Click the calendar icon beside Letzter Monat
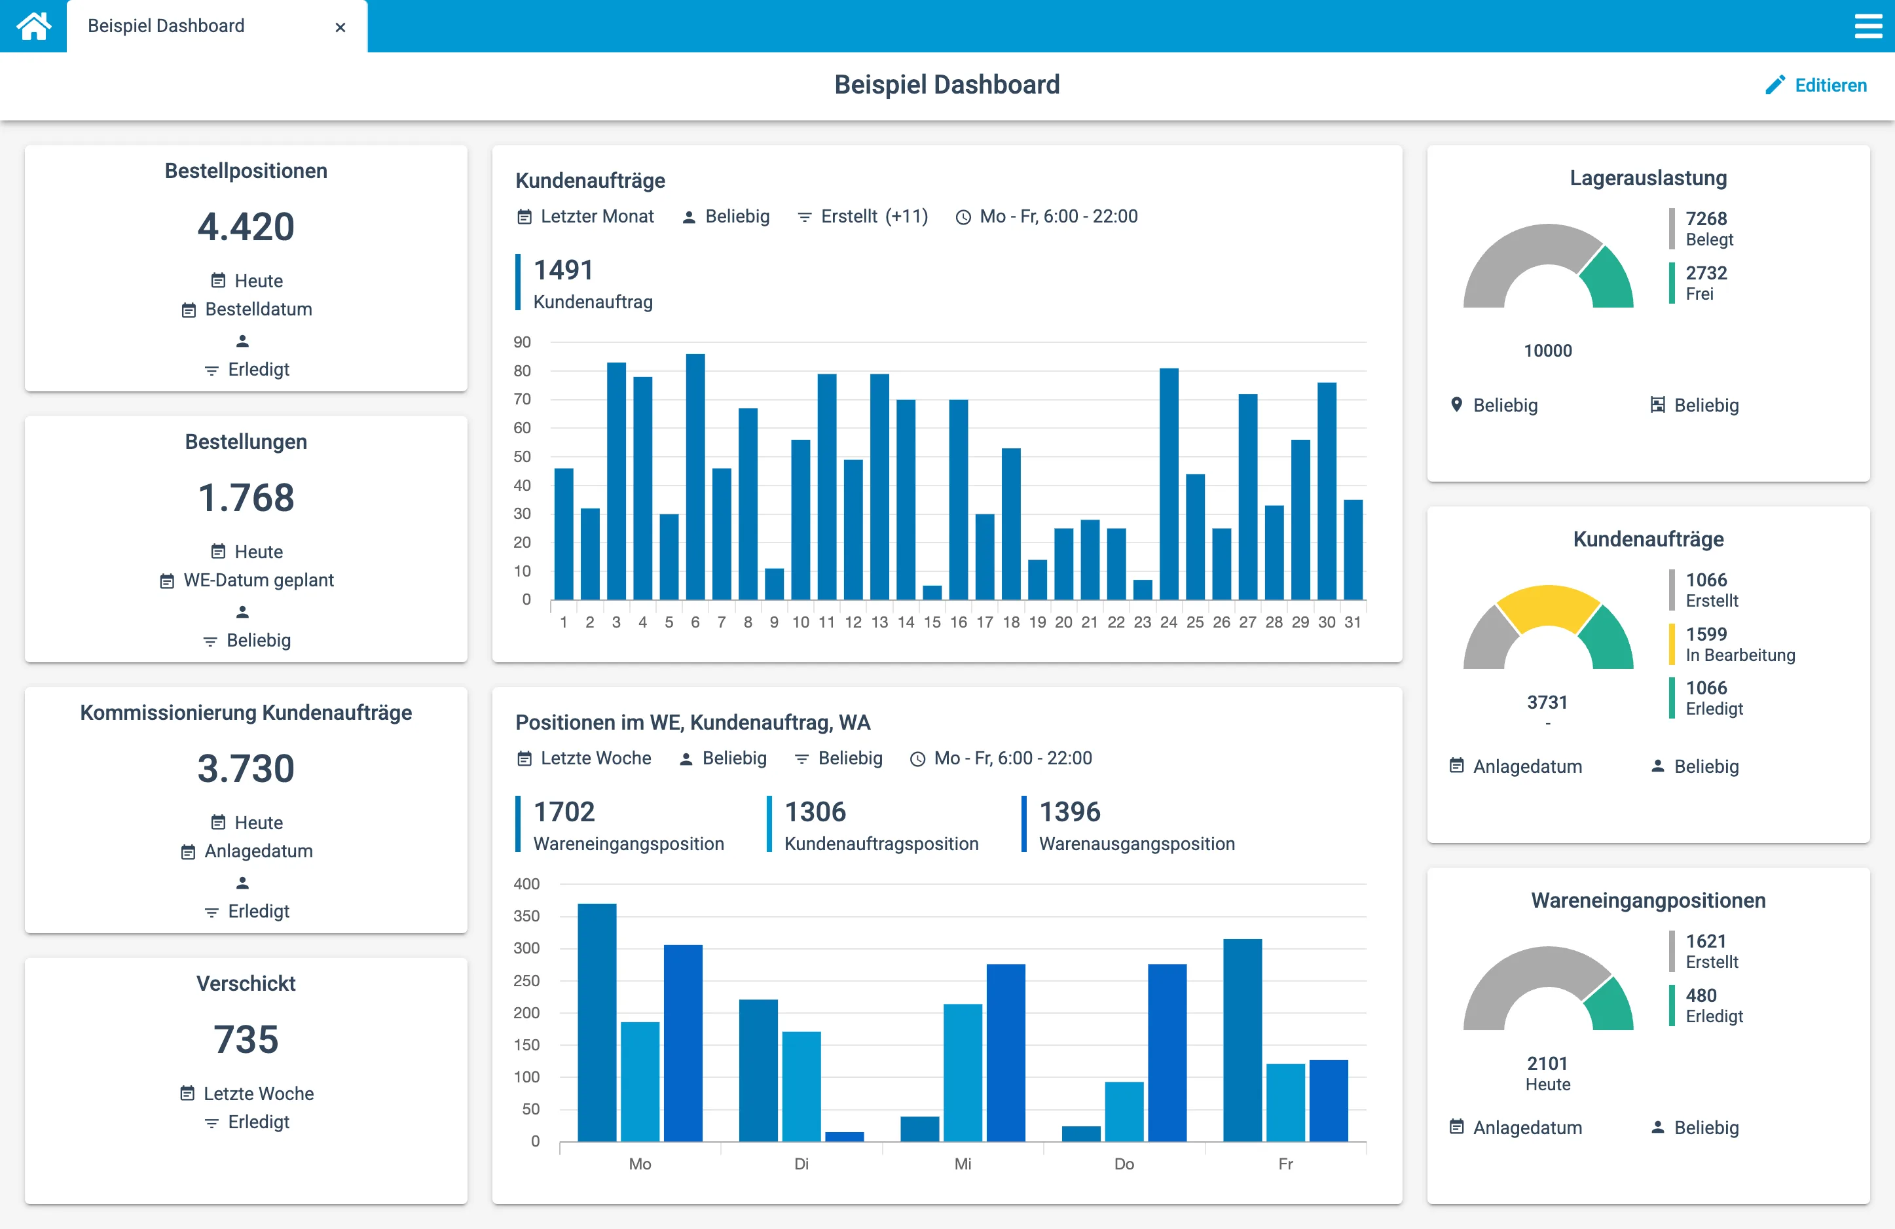The image size is (1895, 1229). pyautogui.click(x=524, y=217)
